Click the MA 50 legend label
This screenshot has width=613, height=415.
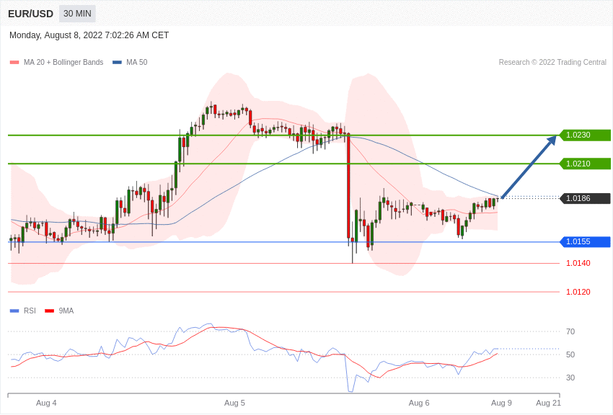[x=137, y=63]
